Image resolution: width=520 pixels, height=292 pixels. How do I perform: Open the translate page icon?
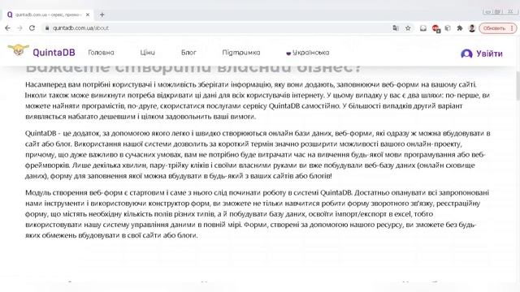(x=396, y=28)
